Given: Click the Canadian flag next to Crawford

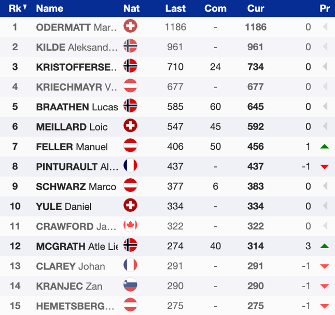Looking at the screenshot, I should tap(130, 226).
